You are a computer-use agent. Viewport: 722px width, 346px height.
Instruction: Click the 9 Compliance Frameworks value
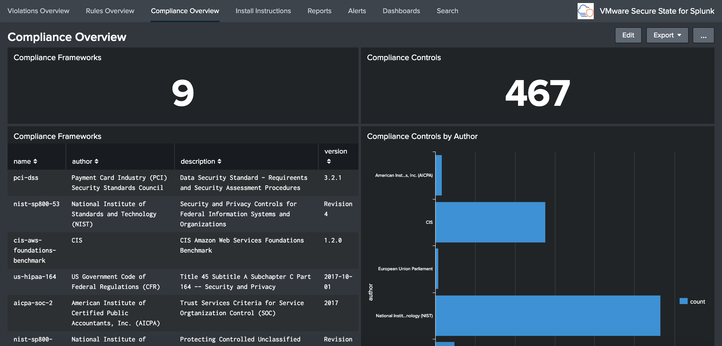(183, 93)
